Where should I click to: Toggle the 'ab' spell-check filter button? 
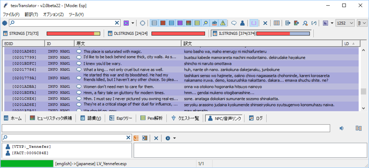[x=214, y=23]
